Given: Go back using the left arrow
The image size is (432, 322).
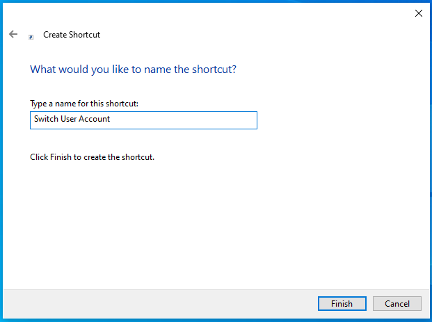Looking at the screenshot, I should point(13,34).
